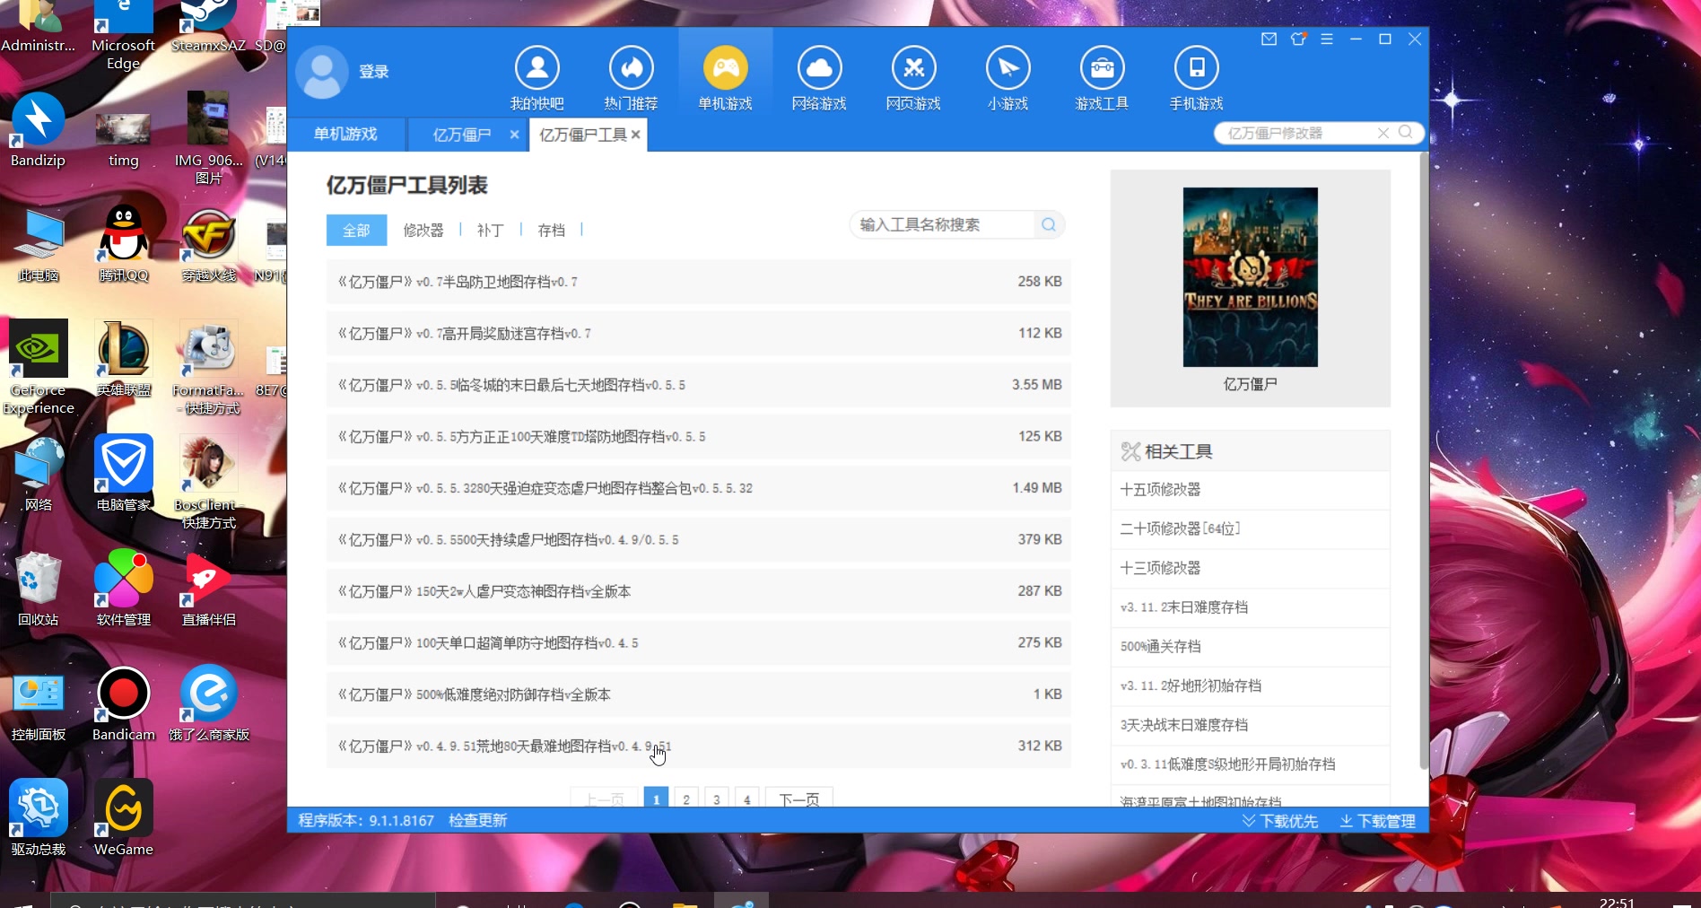Open 方方正正100天难度TD塔防地图存档 entry

698,436
